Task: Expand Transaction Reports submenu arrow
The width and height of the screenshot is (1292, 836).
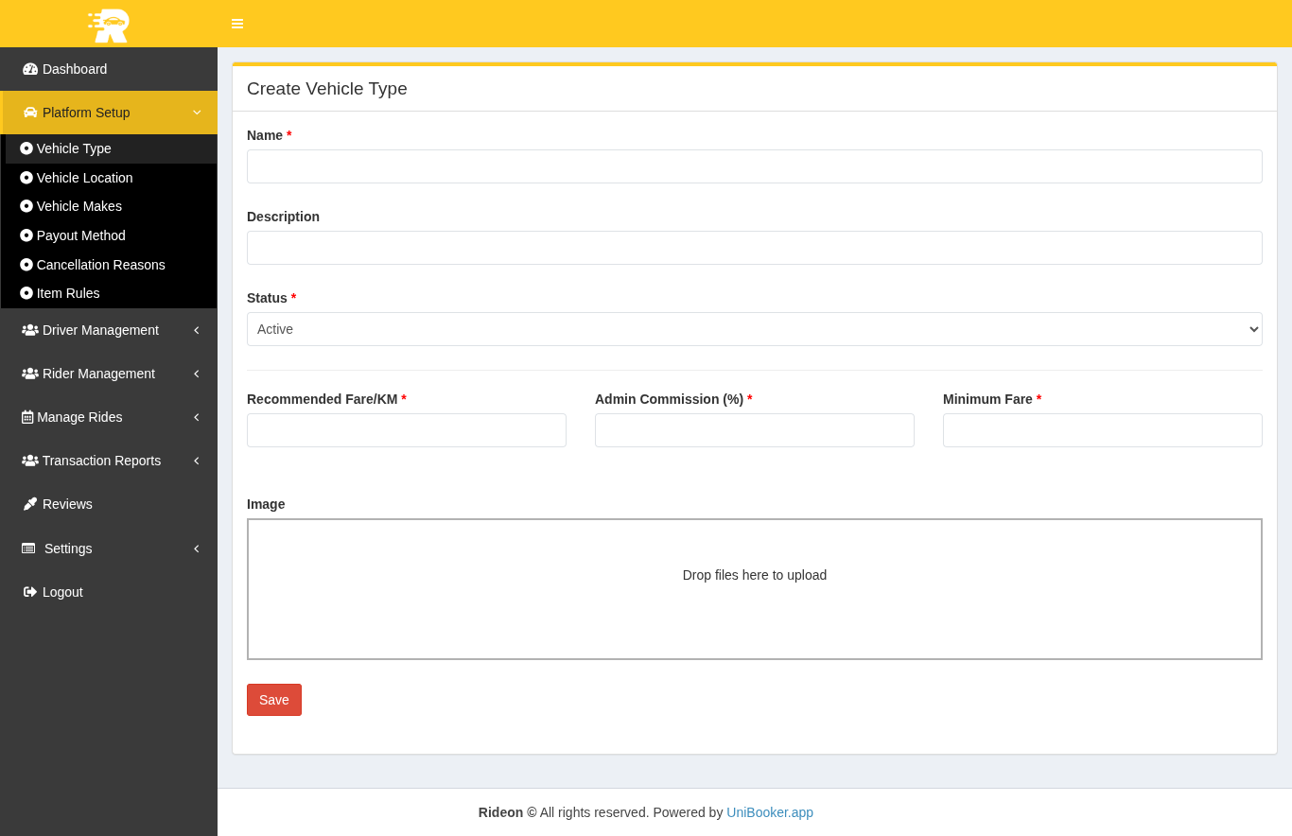Action: [x=196, y=461]
